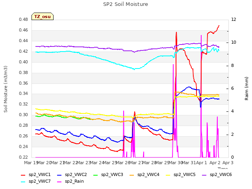Click the 0.40 y-axis tick label
The width and height of the screenshot is (252, 189).
[24, 62]
